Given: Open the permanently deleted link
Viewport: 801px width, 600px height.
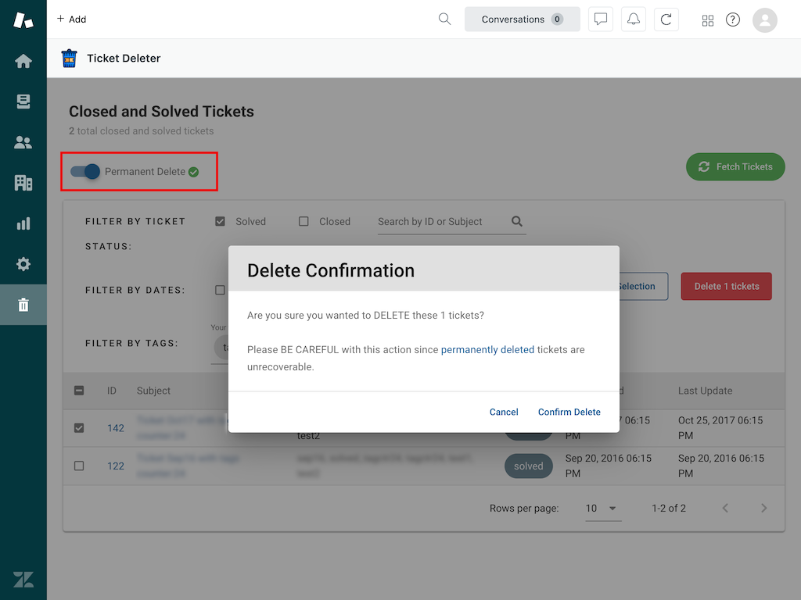Looking at the screenshot, I should pos(487,349).
